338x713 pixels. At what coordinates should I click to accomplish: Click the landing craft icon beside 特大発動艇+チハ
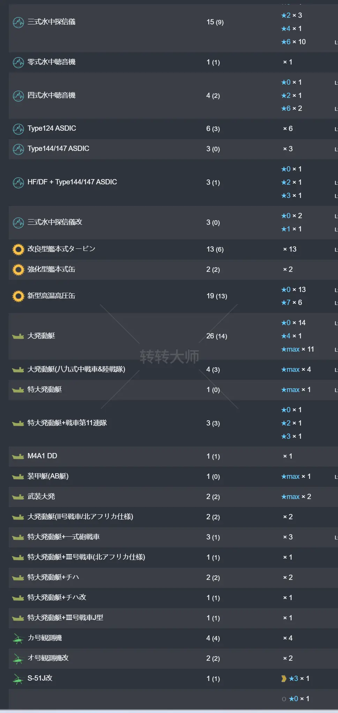click(18, 578)
